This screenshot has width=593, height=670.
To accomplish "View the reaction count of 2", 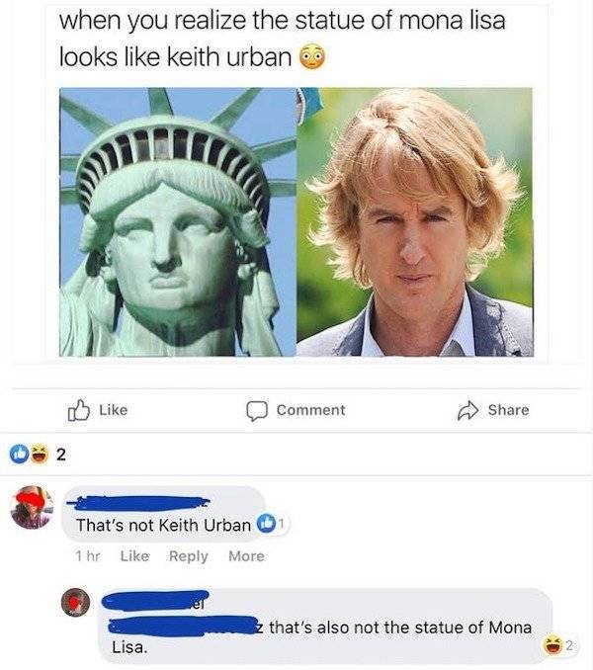I will click(61, 455).
